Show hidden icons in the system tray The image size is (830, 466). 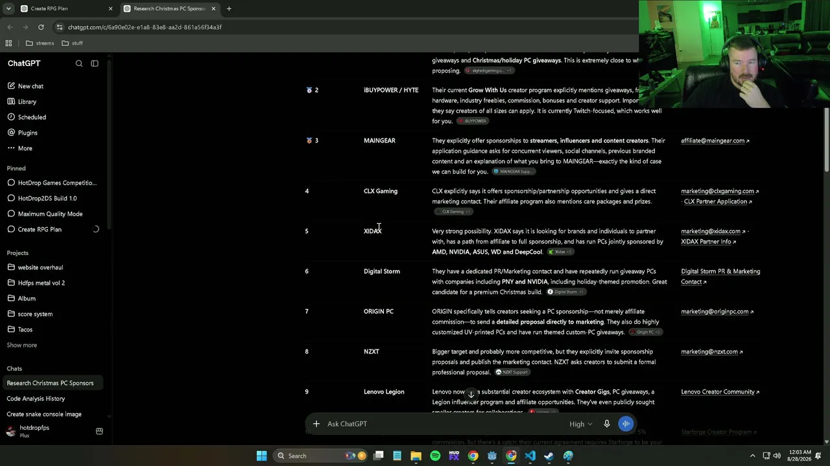click(x=752, y=456)
